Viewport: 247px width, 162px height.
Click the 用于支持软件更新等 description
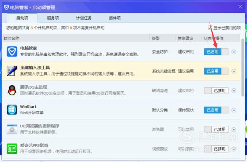coord(39,132)
